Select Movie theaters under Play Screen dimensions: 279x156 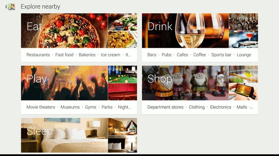coord(41,107)
